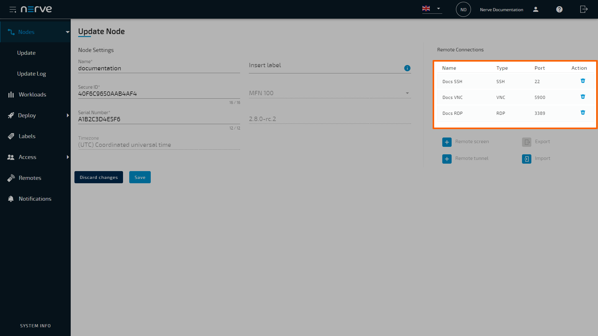This screenshot has width=598, height=336.
Task: Delete the Docs VNC remote connection
Action: 583,96
